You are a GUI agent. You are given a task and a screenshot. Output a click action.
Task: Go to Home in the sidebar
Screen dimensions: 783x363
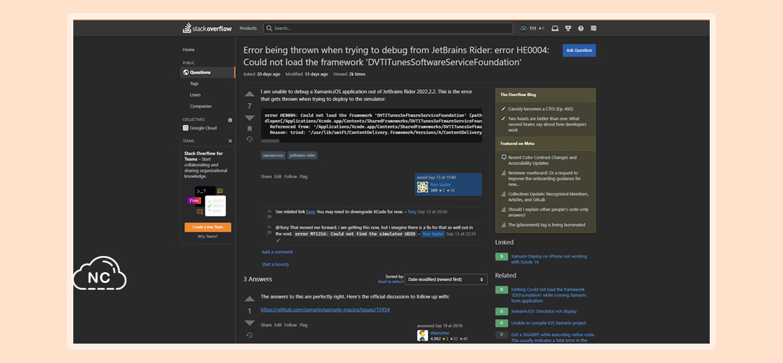click(x=189, y=49)
